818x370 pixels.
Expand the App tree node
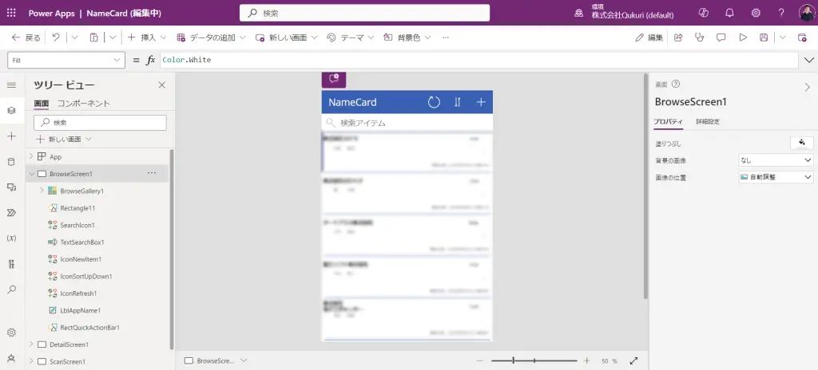pyautogui.click(x=31, y=156)
